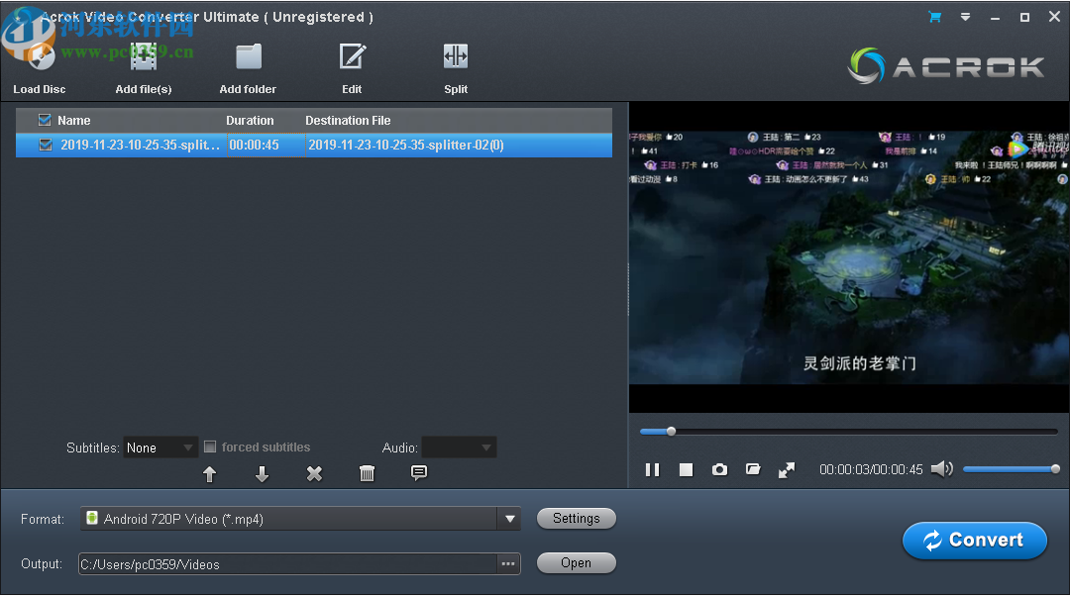Click the Convert button
This screenshot has width=1070, height=597.
point(974,541)
